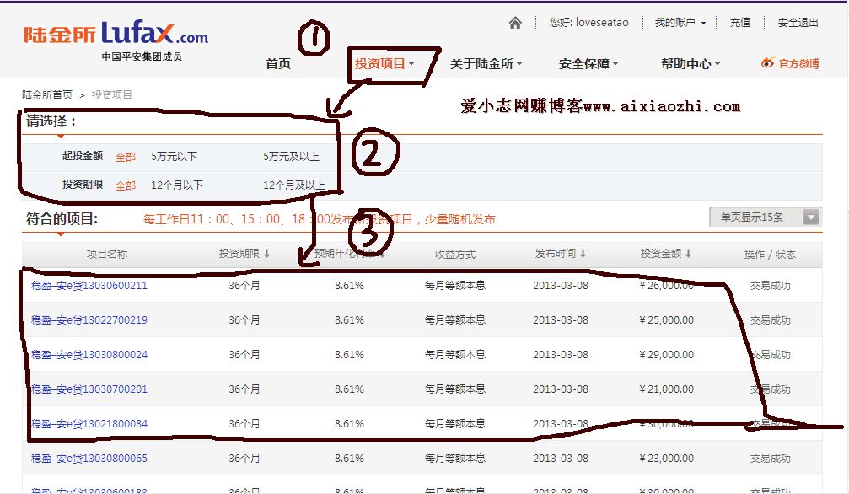849x494 pixels.
Task: Open project 稳盈-安e贷13030600211
Action: click(89, 286)
